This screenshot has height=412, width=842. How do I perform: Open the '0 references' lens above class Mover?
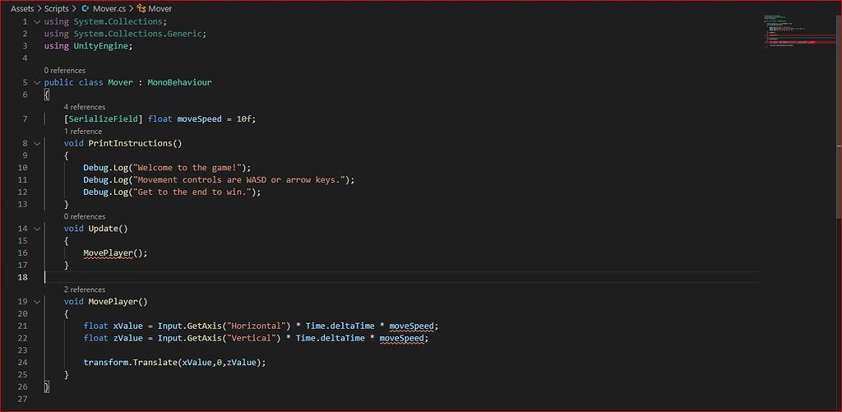(x=64, y=71)
